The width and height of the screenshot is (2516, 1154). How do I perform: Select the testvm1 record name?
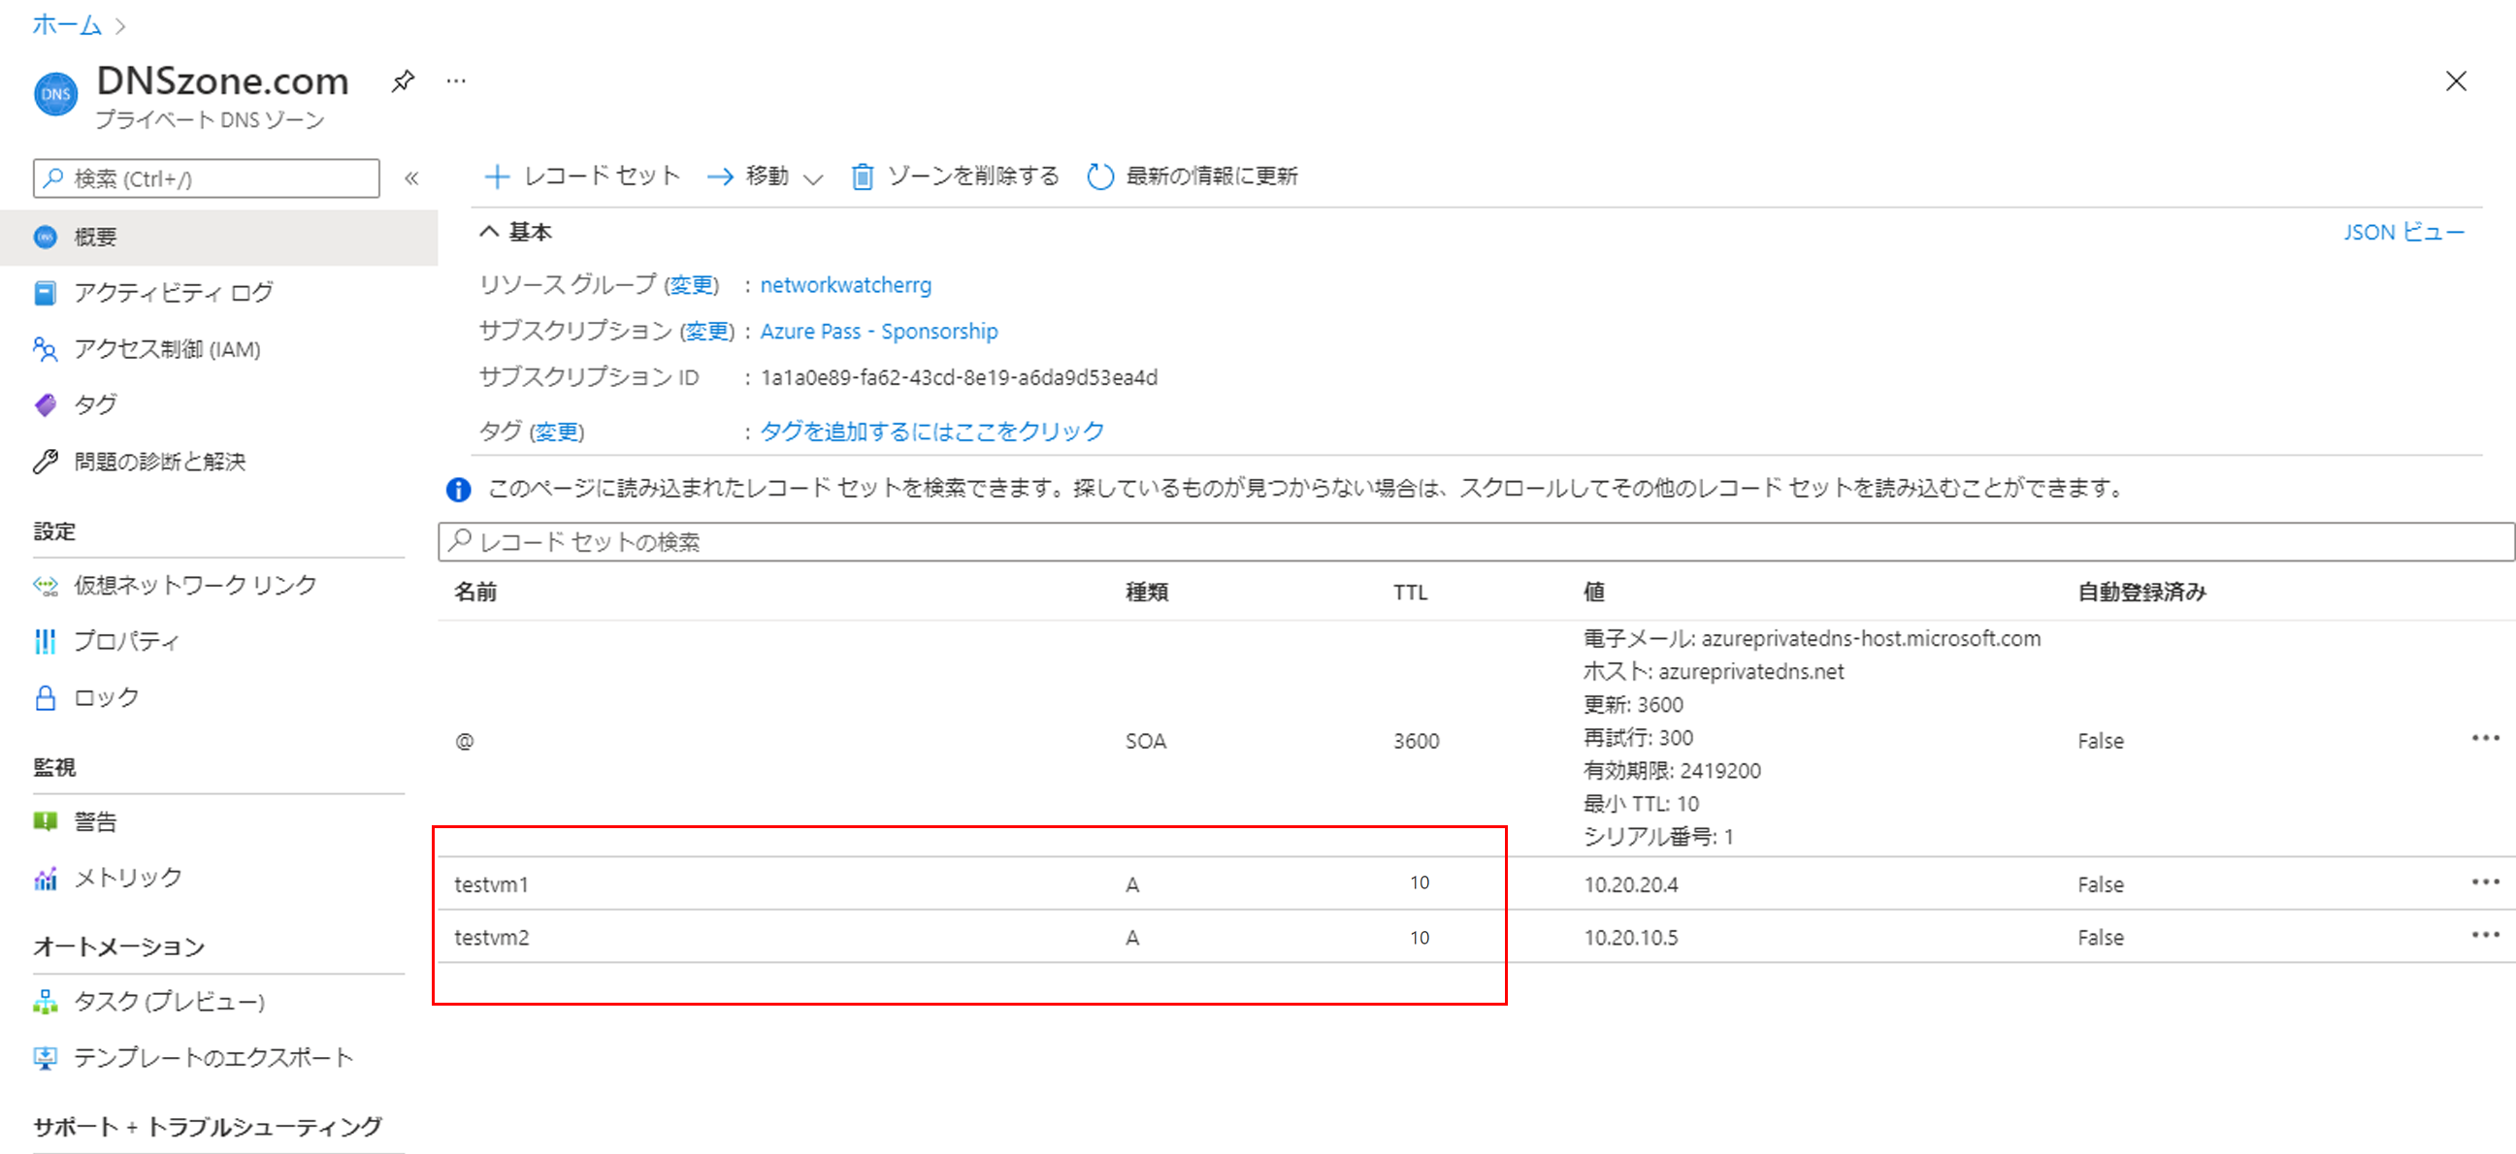[x=491, y=884]
